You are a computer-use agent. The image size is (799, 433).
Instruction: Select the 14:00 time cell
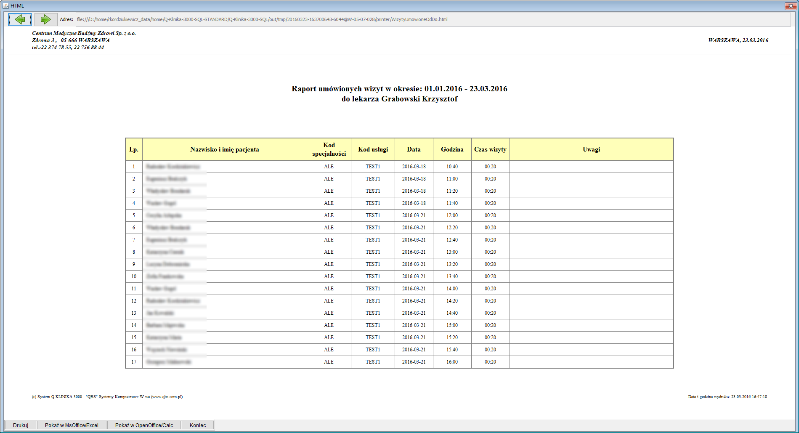coord(452,289)
